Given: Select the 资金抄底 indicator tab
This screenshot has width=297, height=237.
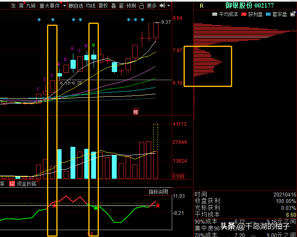Looking at the screenshot, I should [26, 184].
